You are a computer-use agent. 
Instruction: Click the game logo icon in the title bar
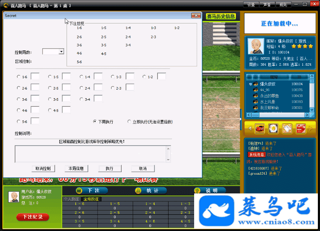[6, 5]
